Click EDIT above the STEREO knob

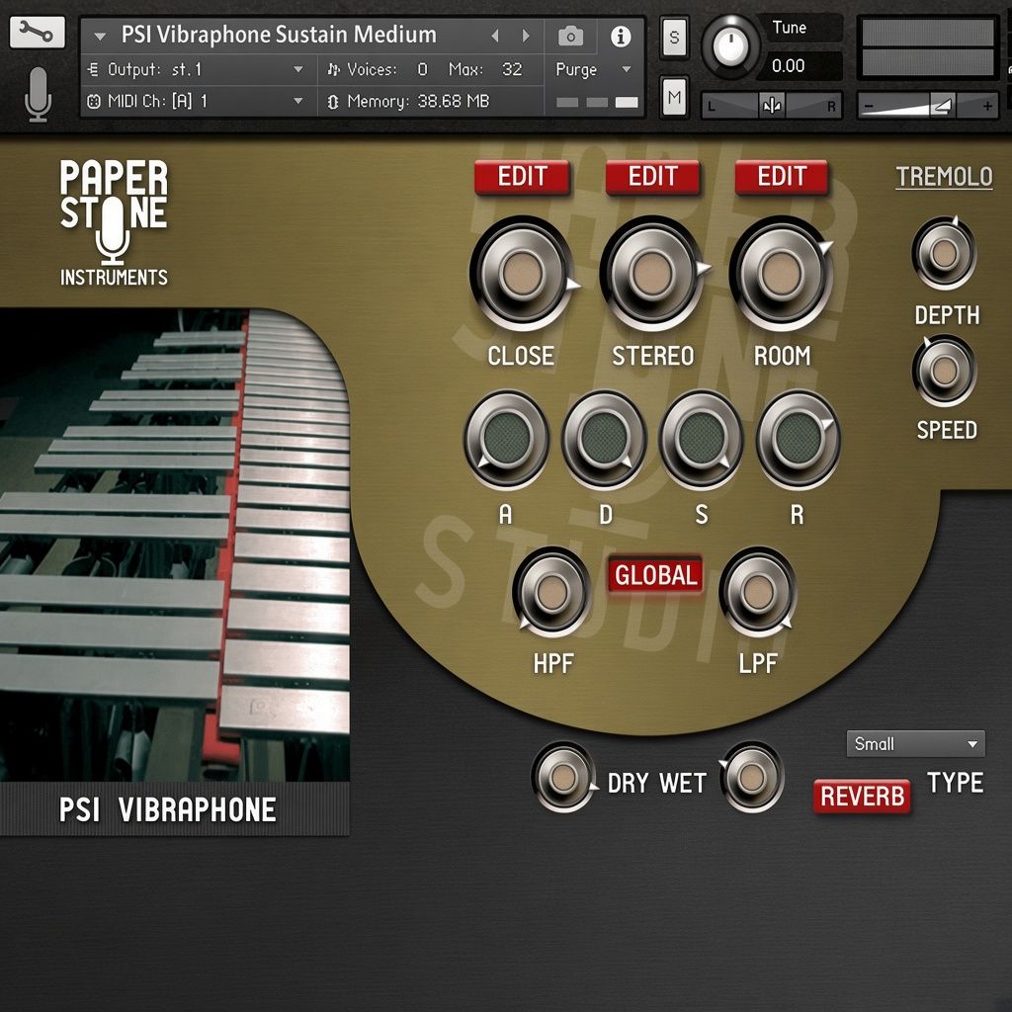coord(652,177)
